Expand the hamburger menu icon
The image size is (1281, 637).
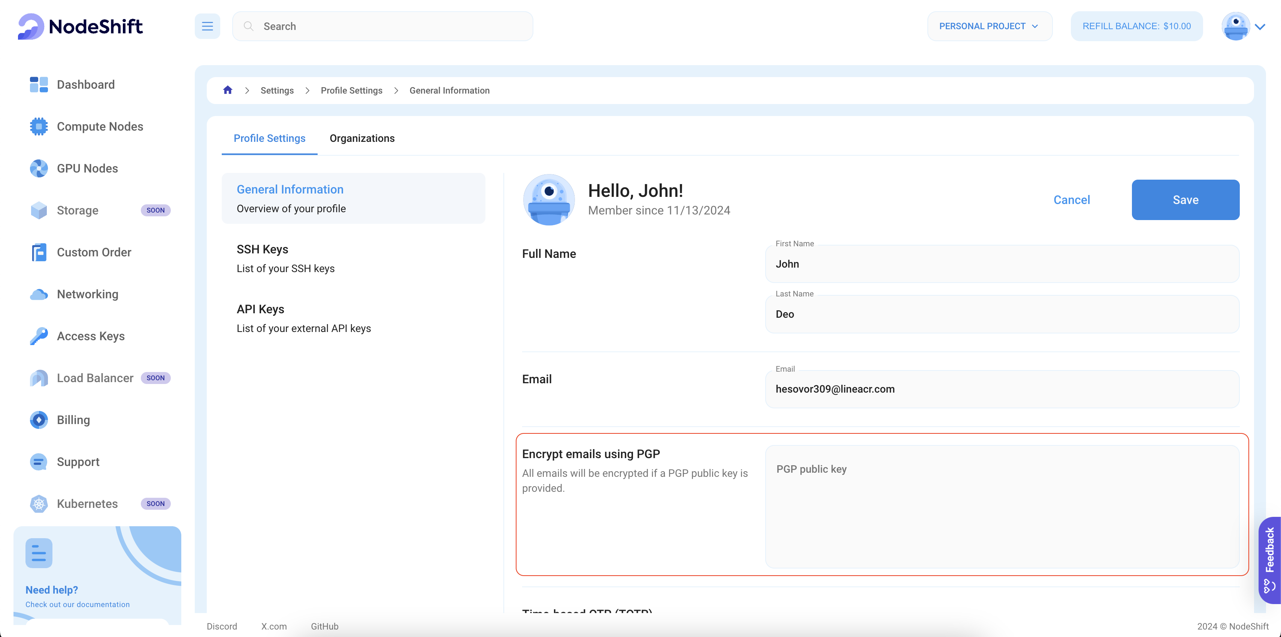tap(207, 26)
